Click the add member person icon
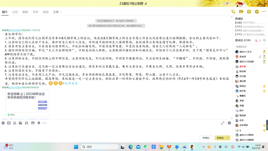Screen dimensions: 268x151 tap(260, 40)
